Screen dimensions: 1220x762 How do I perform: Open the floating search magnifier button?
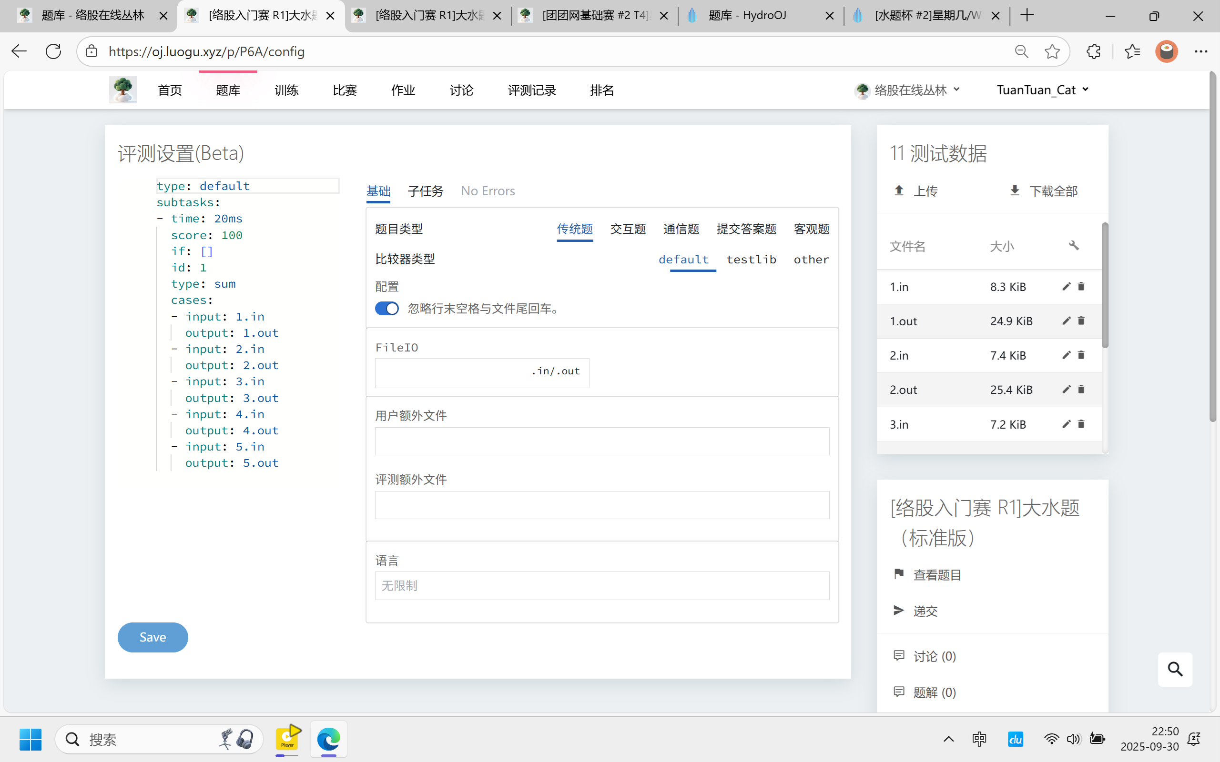tap(1175, 669)
